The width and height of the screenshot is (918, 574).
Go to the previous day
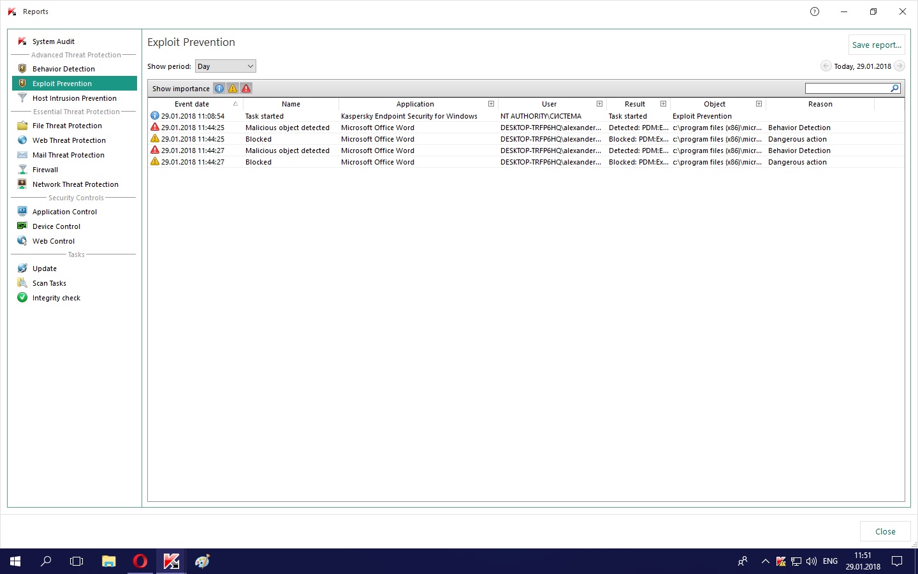click(826, 66)
